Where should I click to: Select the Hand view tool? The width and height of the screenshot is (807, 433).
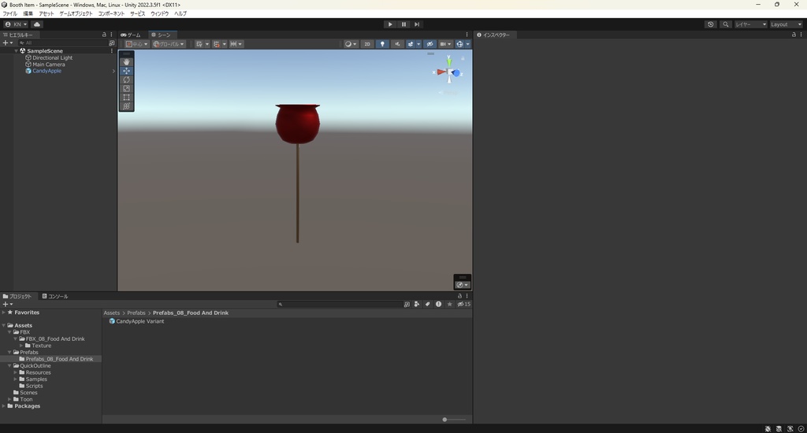point(126,61)
